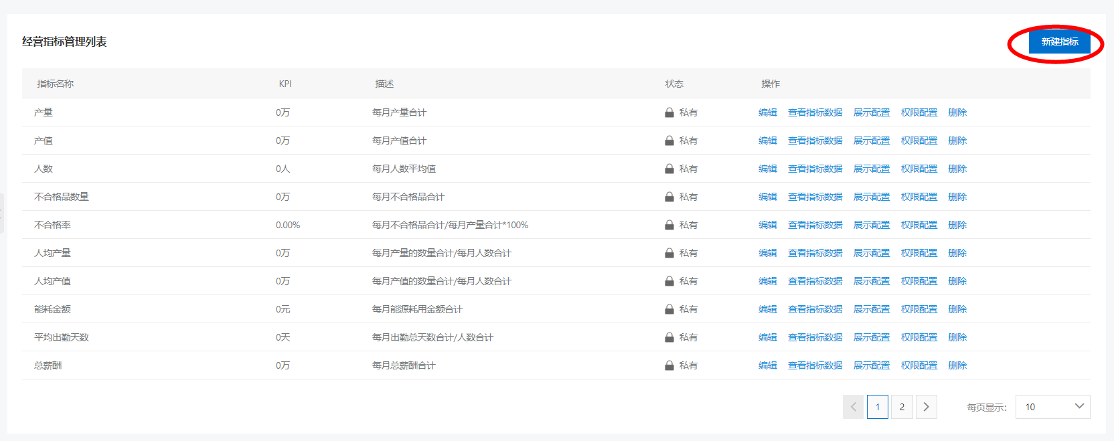
Task: Click the lock icon in 不合格率 row
Action: tap(669, 225)
